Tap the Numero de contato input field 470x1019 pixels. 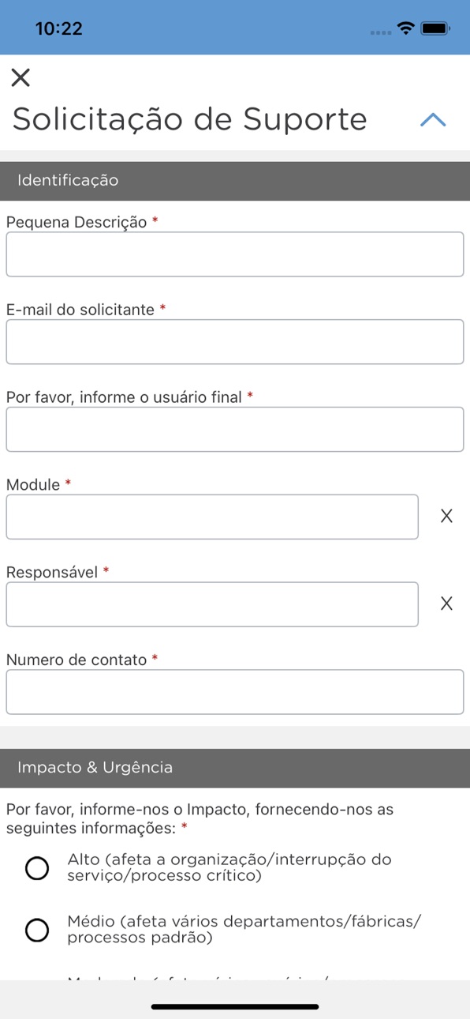235,692
